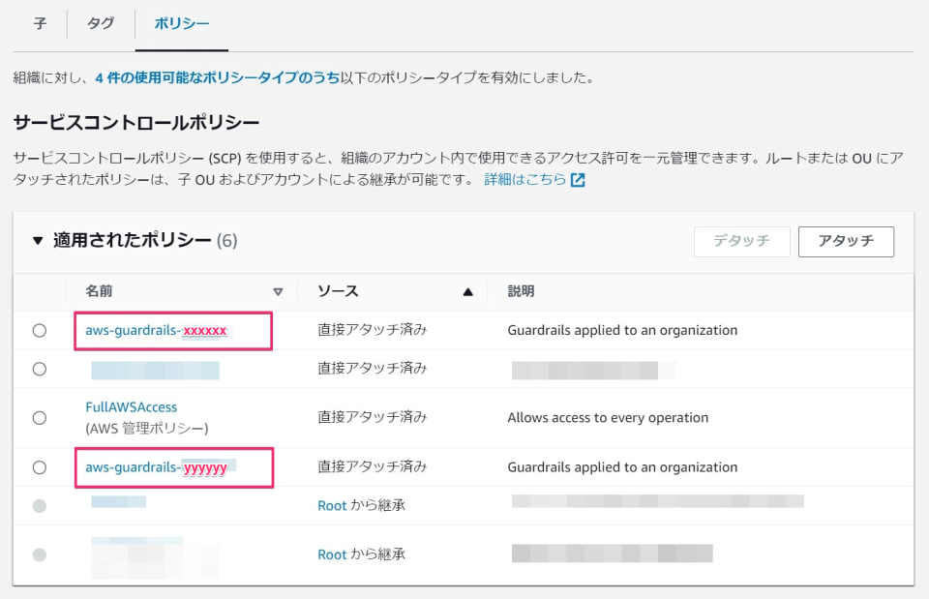This screenshot has height=599, width=929.
Task: Click the disabled デタッチ button
Action: [x=741, y=241]
